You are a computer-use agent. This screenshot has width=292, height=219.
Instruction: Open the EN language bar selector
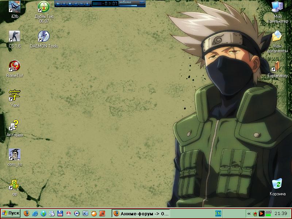218,214
